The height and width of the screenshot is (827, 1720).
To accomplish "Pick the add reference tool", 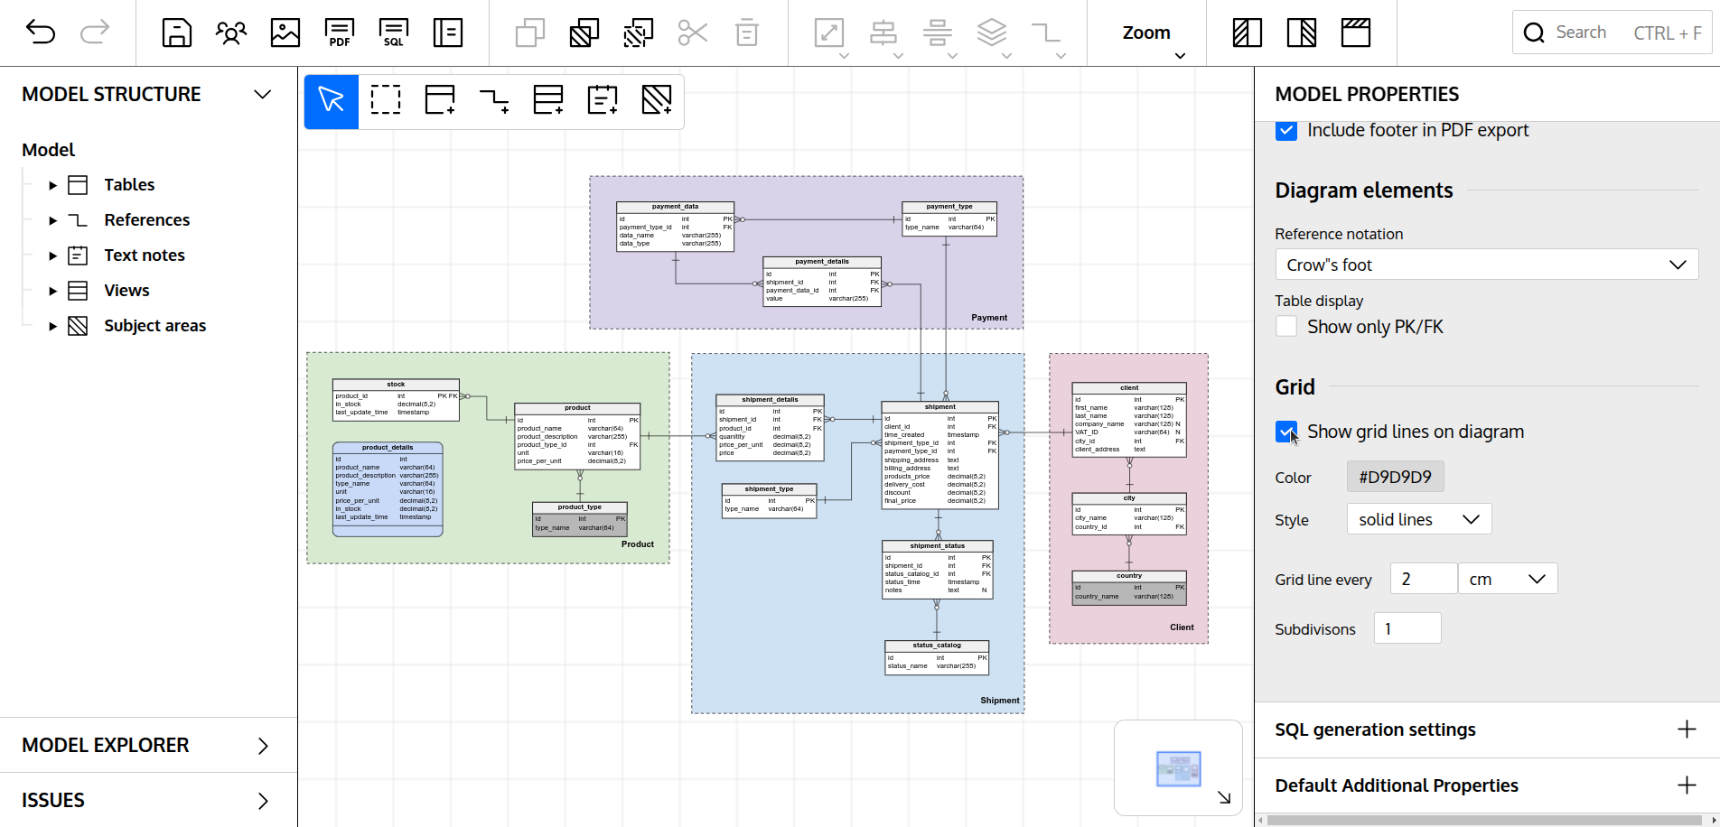I will tap(494, 100).
